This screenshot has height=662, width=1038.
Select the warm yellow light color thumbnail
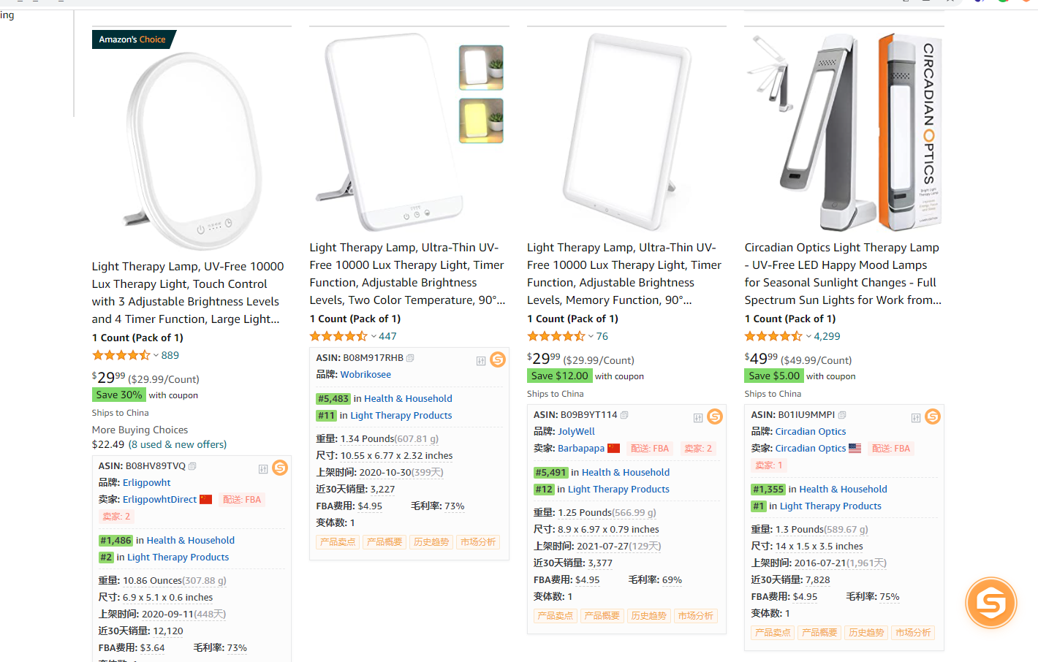point(481,121)
